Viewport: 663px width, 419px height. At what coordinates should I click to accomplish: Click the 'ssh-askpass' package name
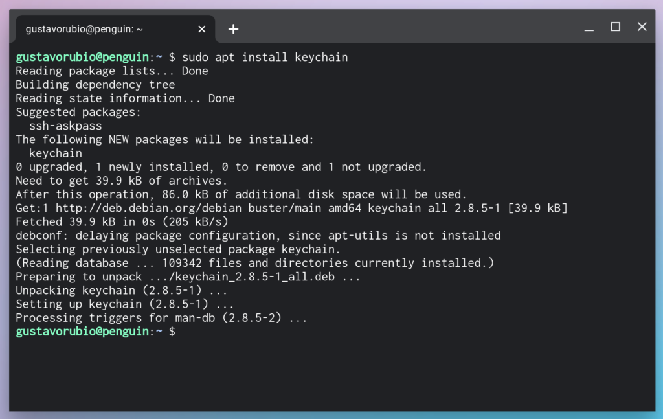coord(65,126)
